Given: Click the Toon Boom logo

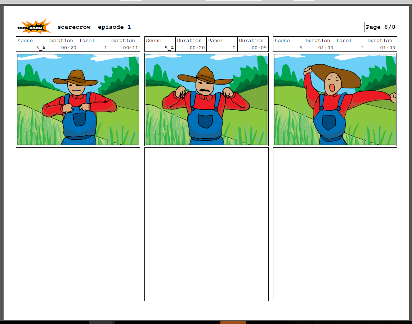Looking at the screenshot, I should tap(34, 27).
